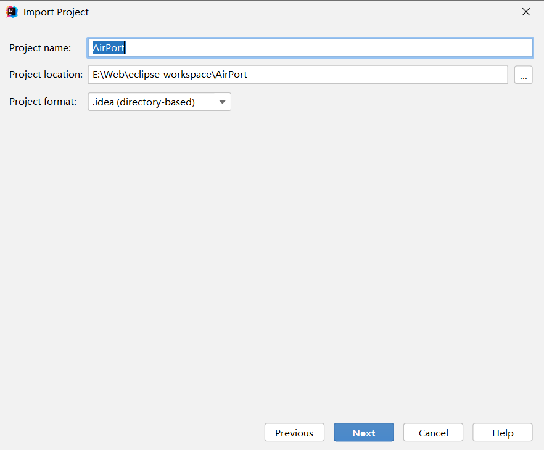Proceed to the next import step

pos(363,432)
